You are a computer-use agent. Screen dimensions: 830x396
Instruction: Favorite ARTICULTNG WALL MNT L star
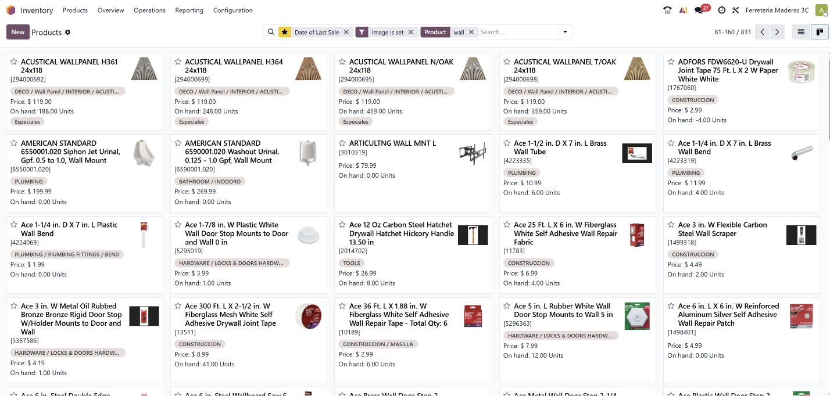coord(342,143)
